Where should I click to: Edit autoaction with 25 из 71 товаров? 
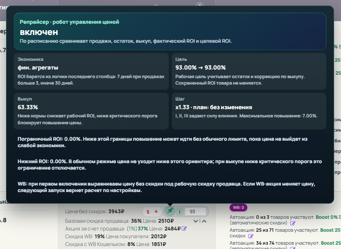(250, 236)
